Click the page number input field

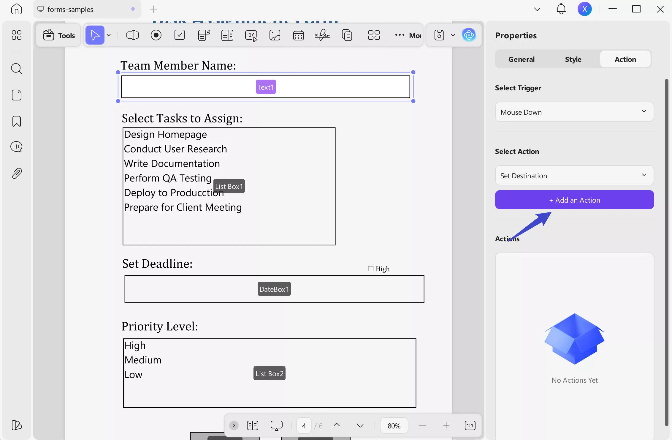point(304,426)
